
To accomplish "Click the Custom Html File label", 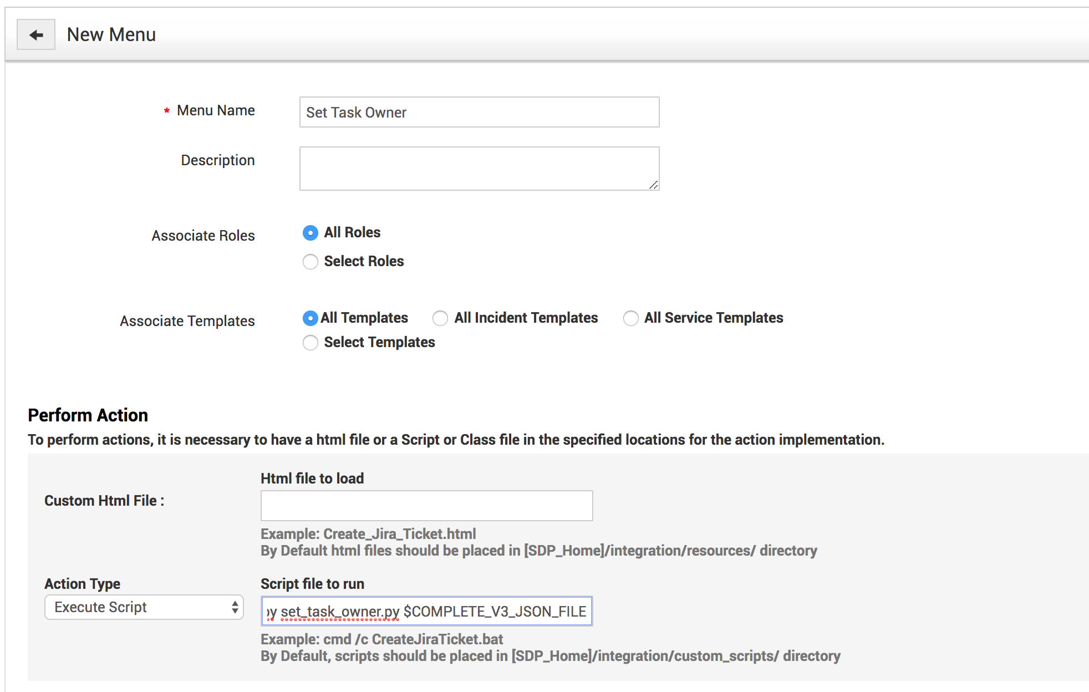I will coord(104,501).
